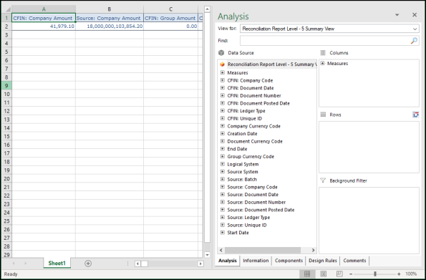Expand CFIN: Document Number
426x280 pixels.
coord(222,95)
